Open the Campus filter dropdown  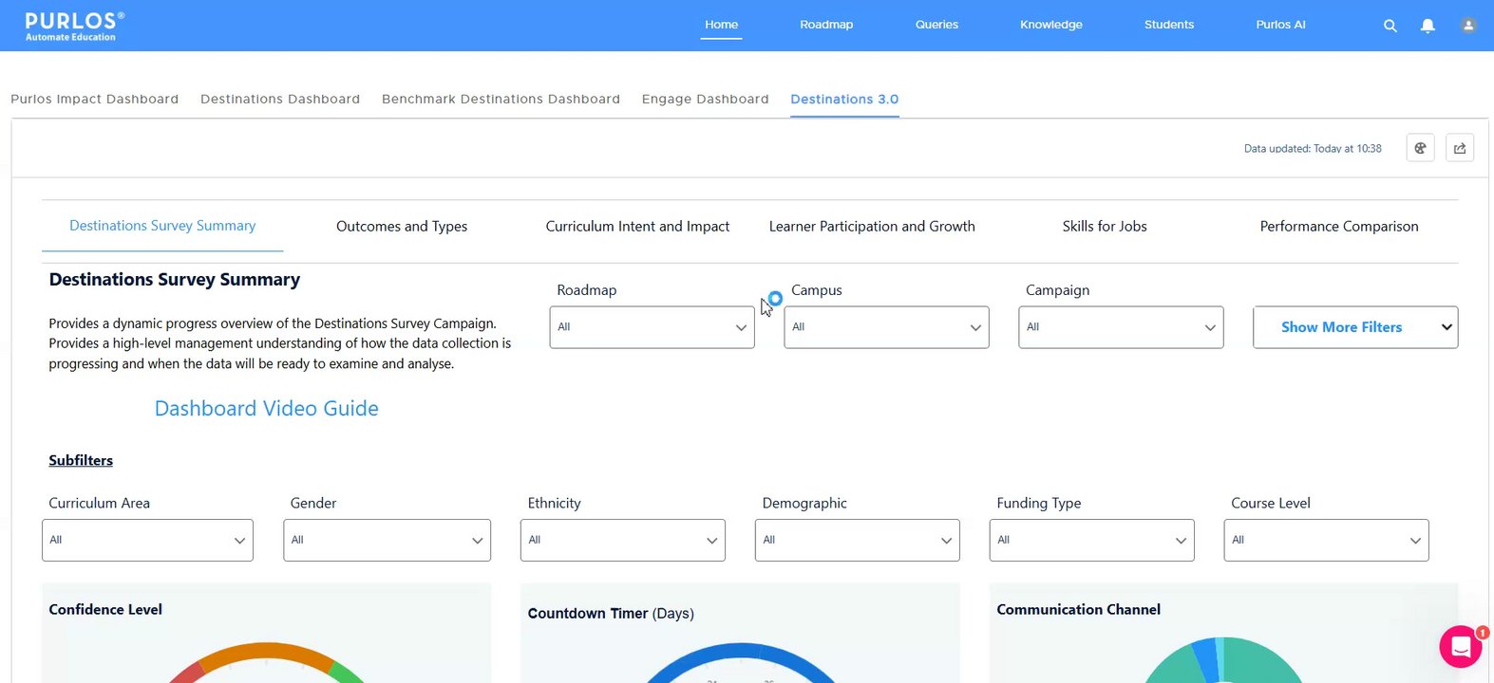pyautogui.click(x=886, y=327)
